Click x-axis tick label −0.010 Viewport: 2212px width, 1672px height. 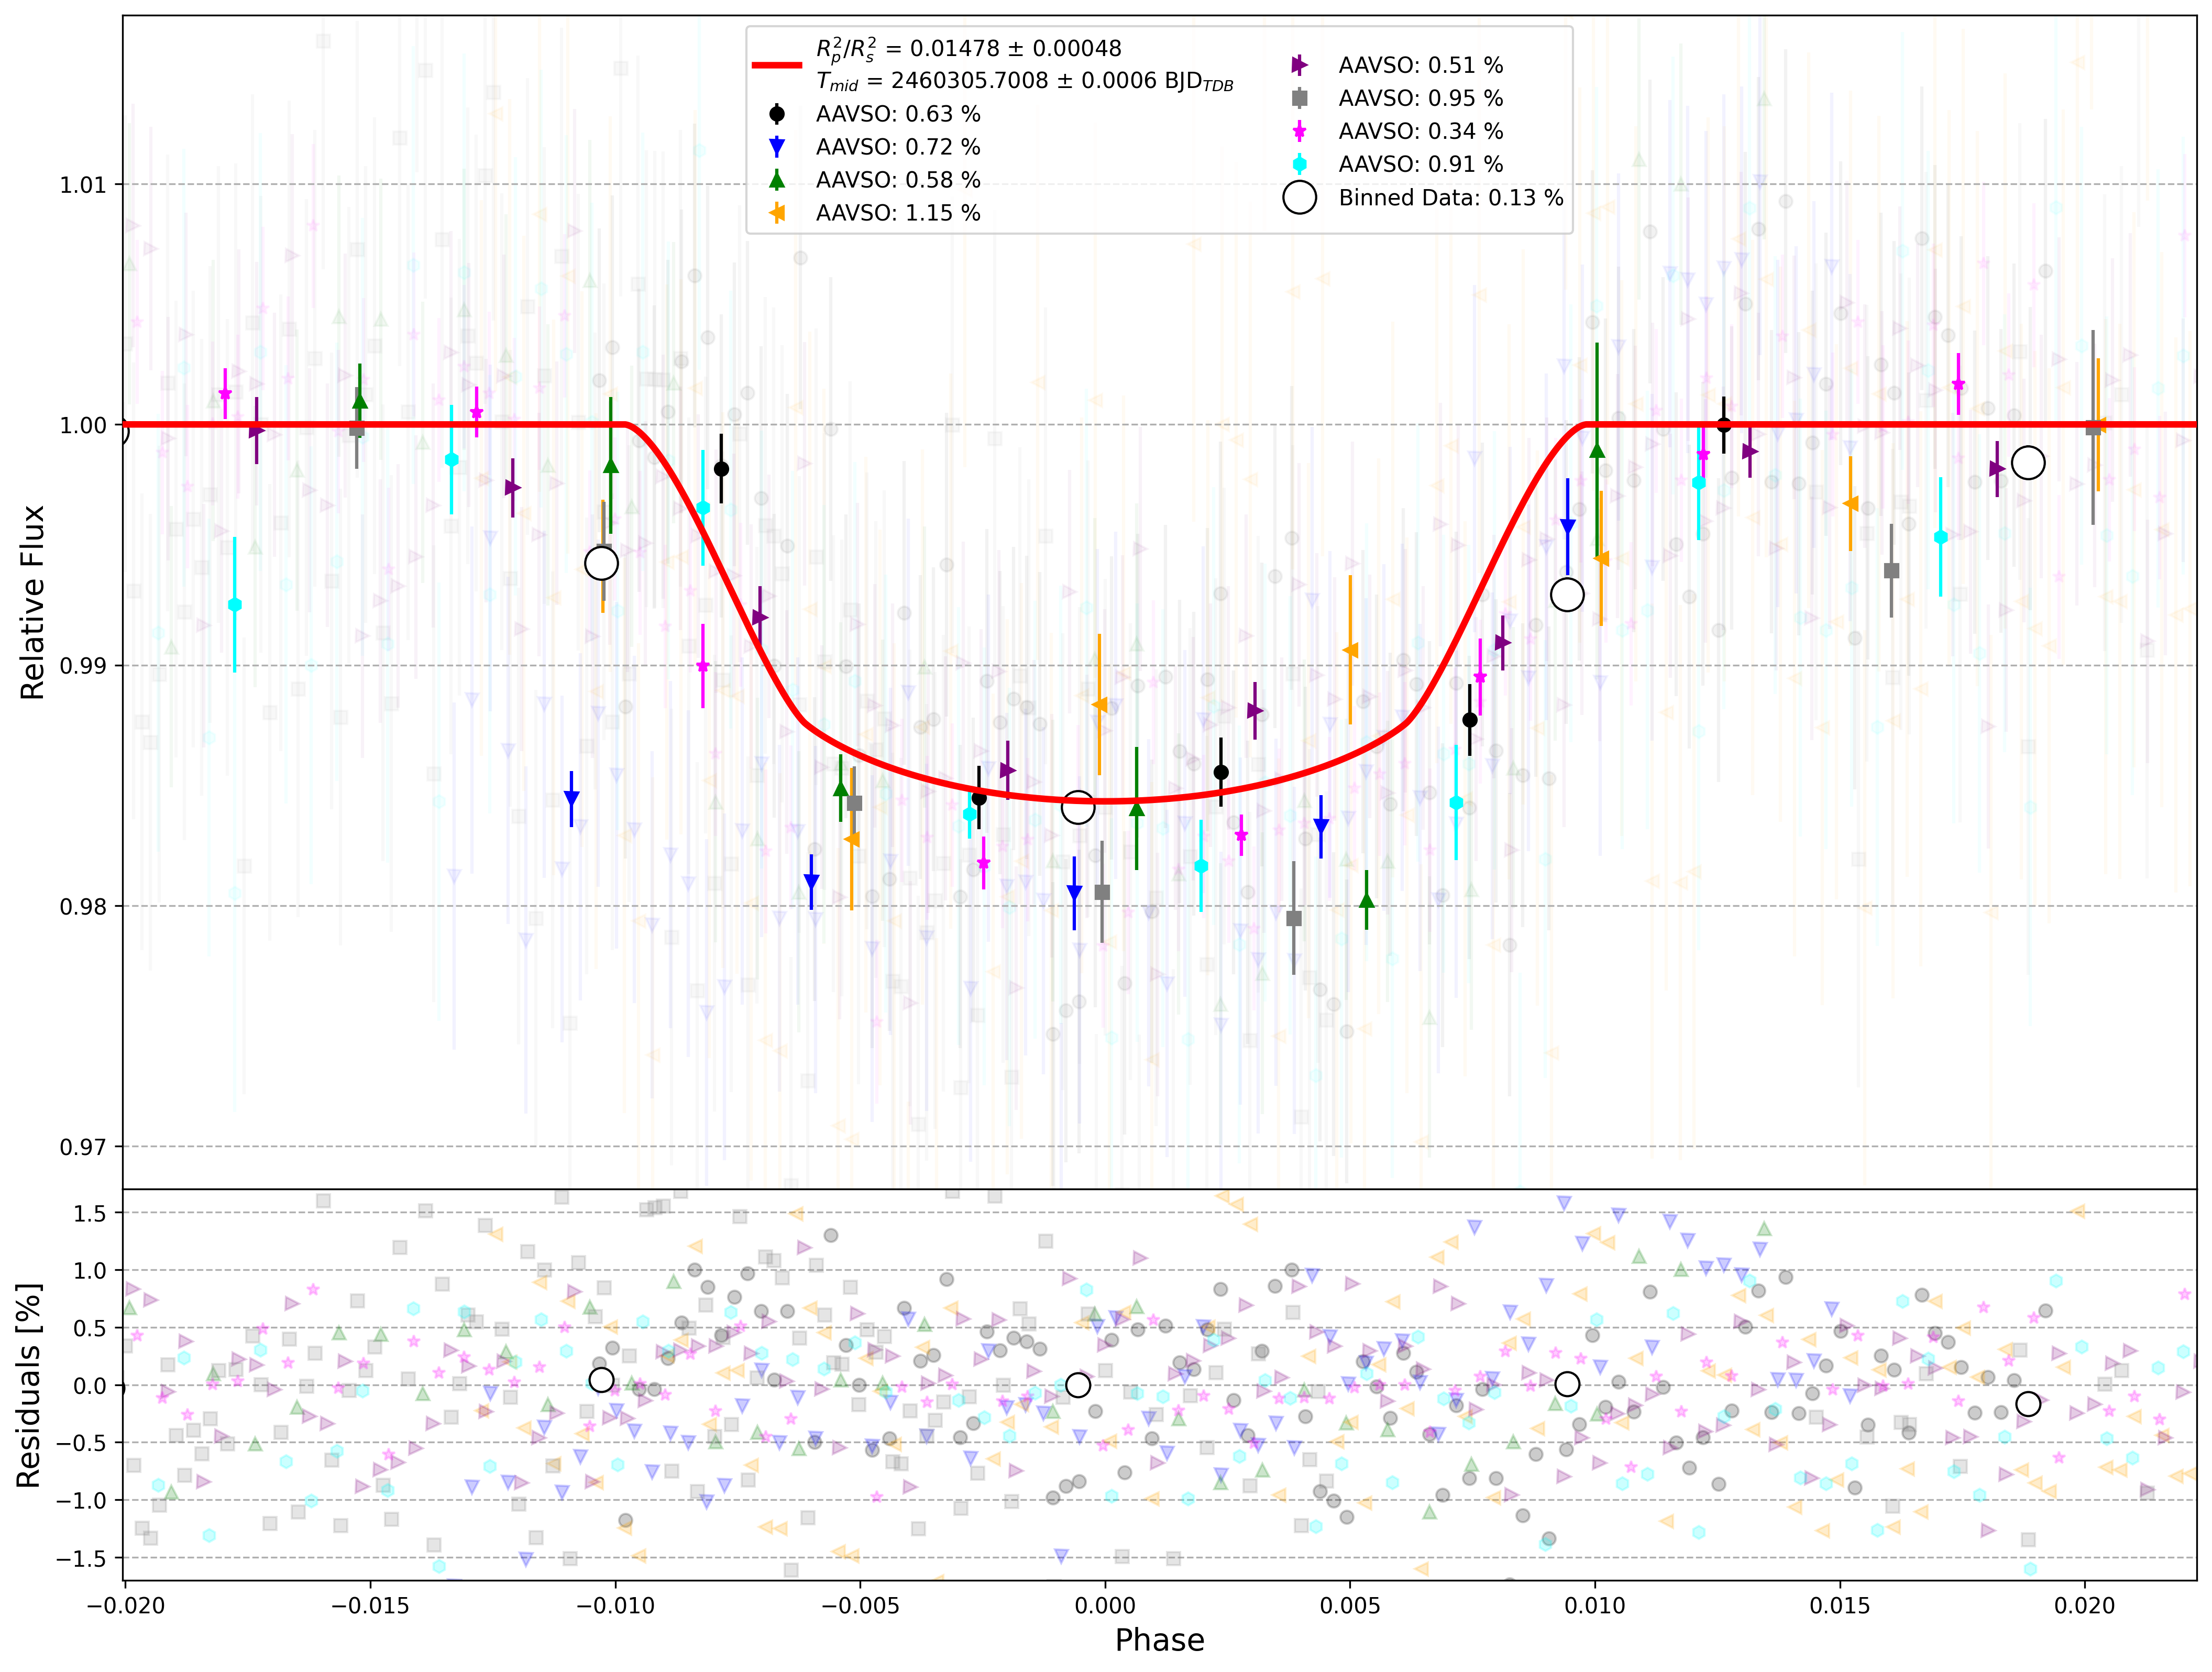tap(616, 1606)
